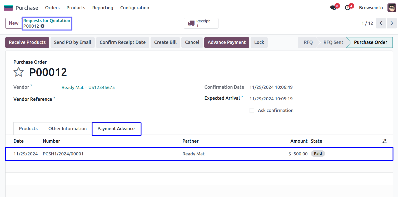Switch to the Other Information tab

click(x=67, y=129)
